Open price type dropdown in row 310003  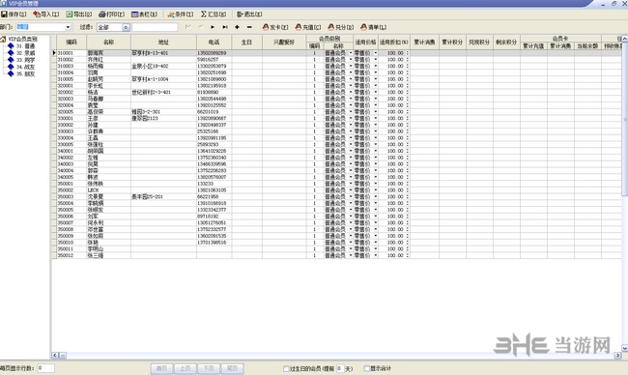pyautogui.click(x=376, y=66)
